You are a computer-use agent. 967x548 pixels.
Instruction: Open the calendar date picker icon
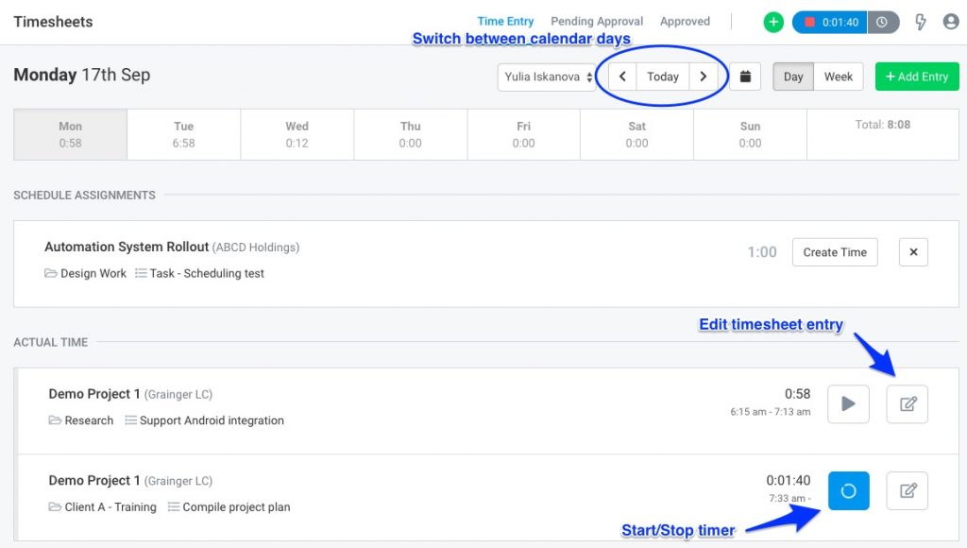pyautogui.click(x=745, y=77)
